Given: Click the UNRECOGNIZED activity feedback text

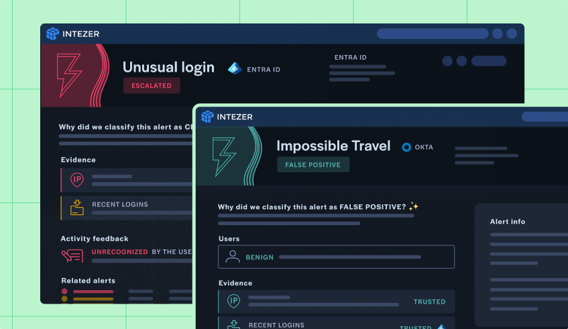Looking at the screenshot, I should pos(119,251).
